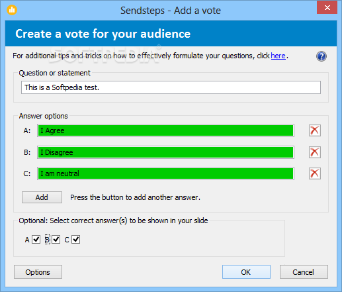342x292 pixels.
Task: Remove answer B using red X icon
Action: coord(315,152)
